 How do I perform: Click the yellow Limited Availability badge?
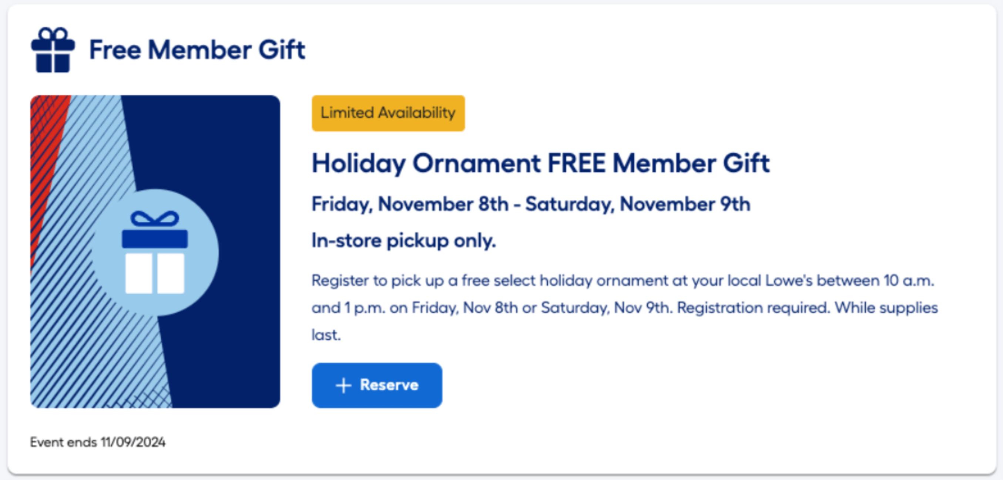coord(388,113)
